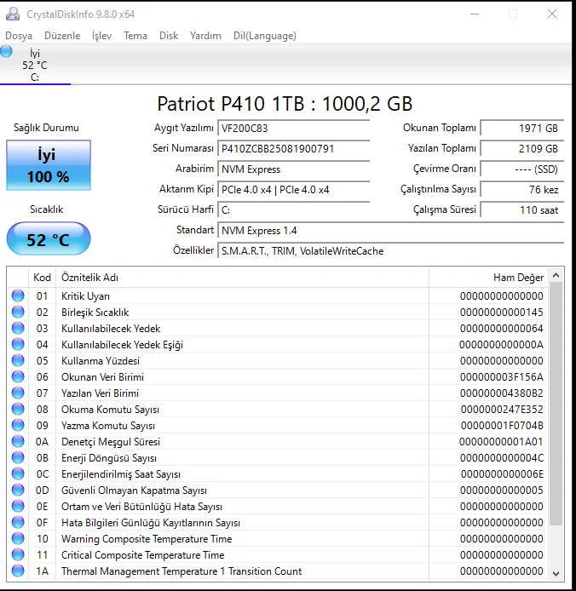Screen dimensions: 576x591
Task: Click the scroll down arrow in attribute list
Action: pyautogui.click(x=556, y=573)
